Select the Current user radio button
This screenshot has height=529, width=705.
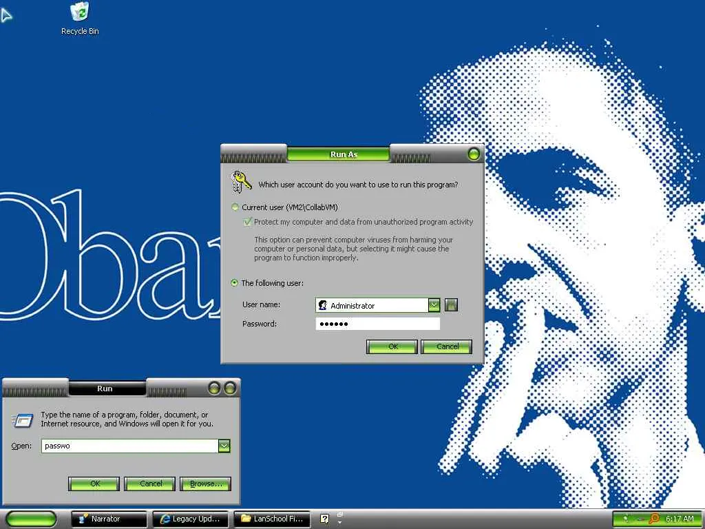235,207
